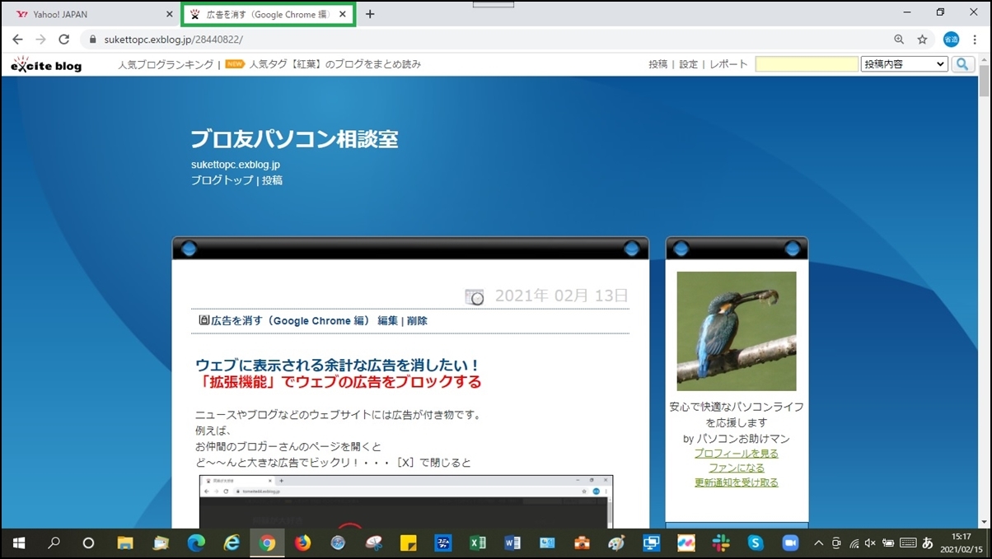Open Internet Explorer from taskbar
This screenshot has width=992, height=559.
pos(232,543)
